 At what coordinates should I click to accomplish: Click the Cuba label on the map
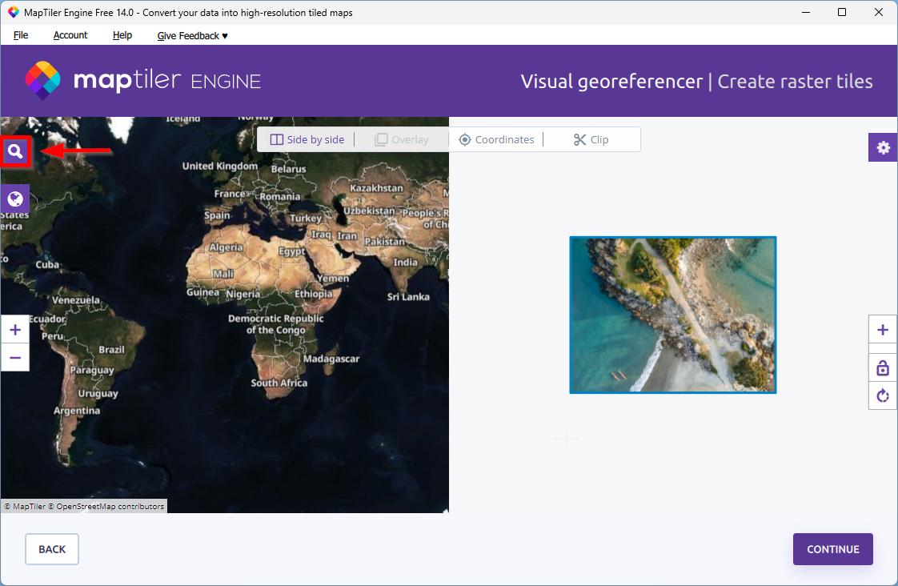pos(47,265)
